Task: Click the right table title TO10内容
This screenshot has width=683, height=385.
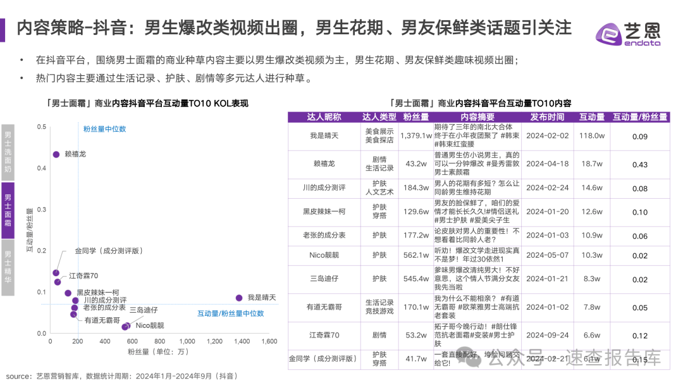Action: click(x=479, y=103)
